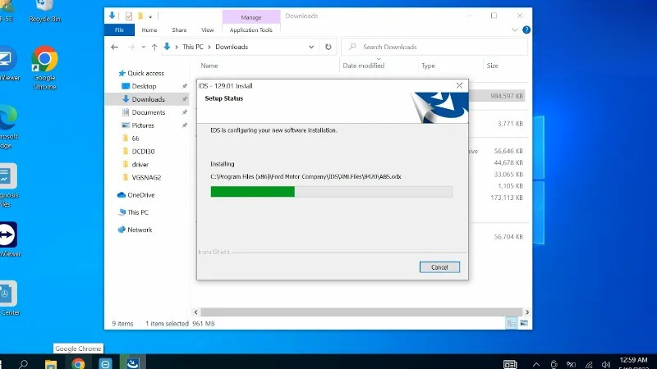
Task: Go up one folder level
Action: click(x=154, y=47)
